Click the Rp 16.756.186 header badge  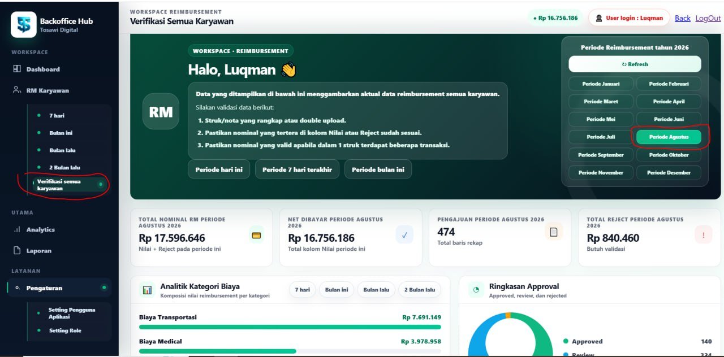click(x=555, y=18)
